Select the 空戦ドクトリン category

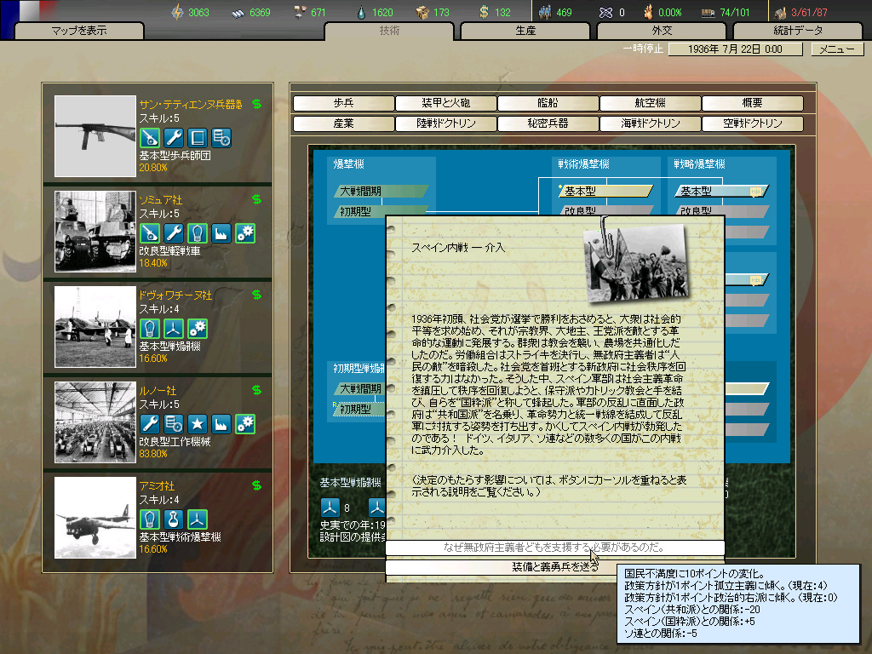(x=753, y=123)
